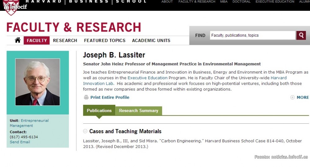The width and height of the screenshot is (310, 167).
Task: Click the professor's profile photo
Action: 38,82
